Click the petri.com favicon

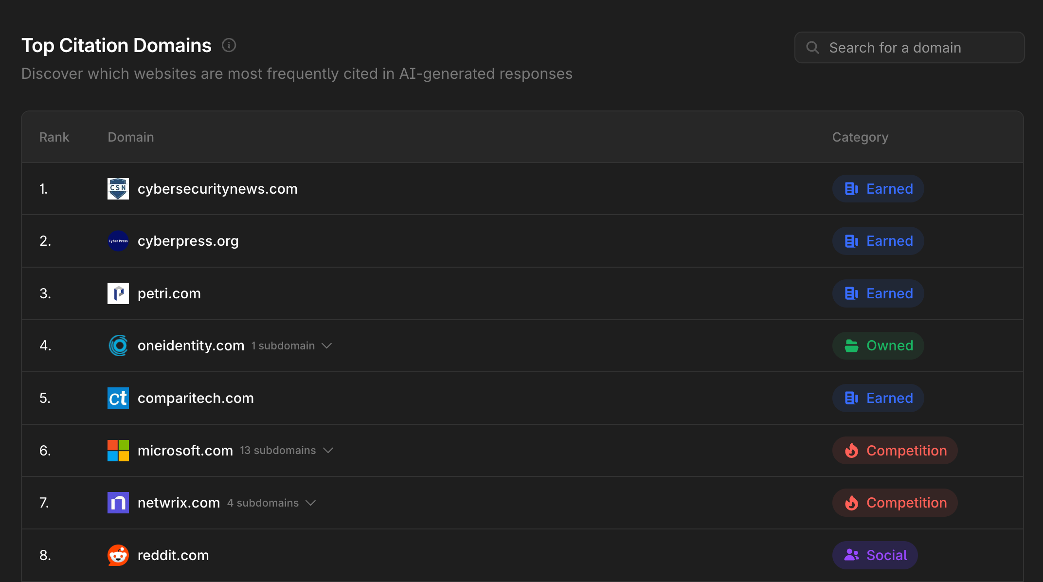(118, 293)
